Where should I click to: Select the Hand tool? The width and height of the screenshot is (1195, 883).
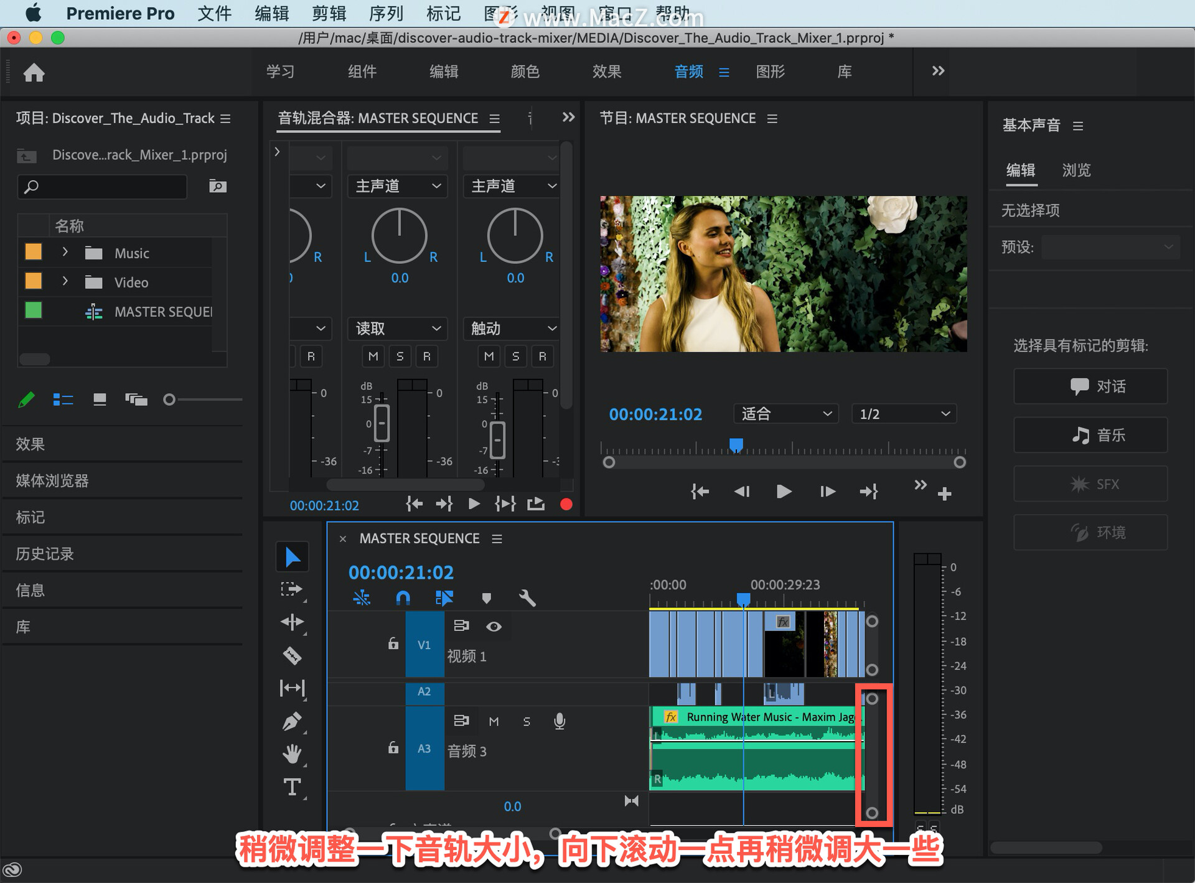click(x=292, y=754)
